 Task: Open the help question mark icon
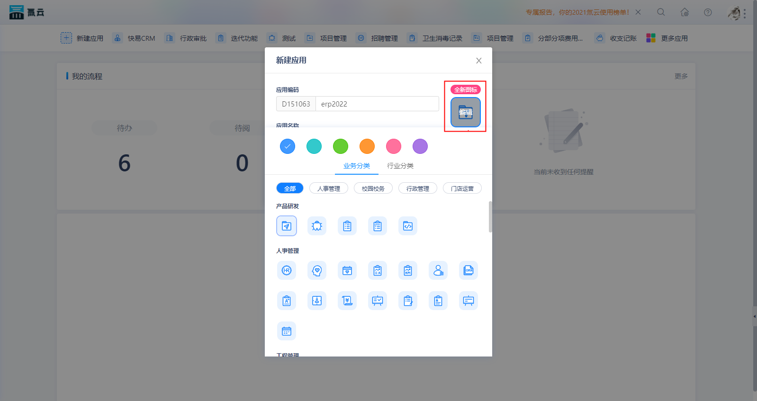click(x=708, y=12)
